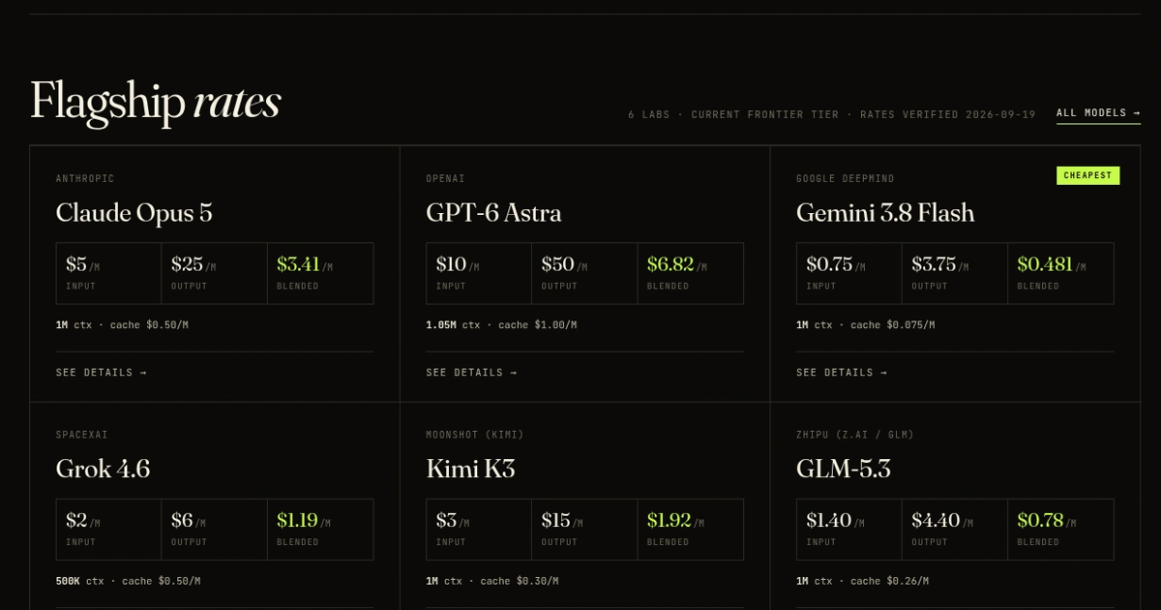Select Kimi K3 $3 input rate
Image resolution: width=1161 pixels, height=610 pixels.
click(479, 530)
